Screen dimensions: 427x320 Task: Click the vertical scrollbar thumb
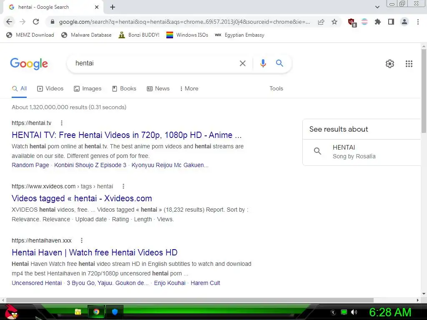tap(424, 91)
